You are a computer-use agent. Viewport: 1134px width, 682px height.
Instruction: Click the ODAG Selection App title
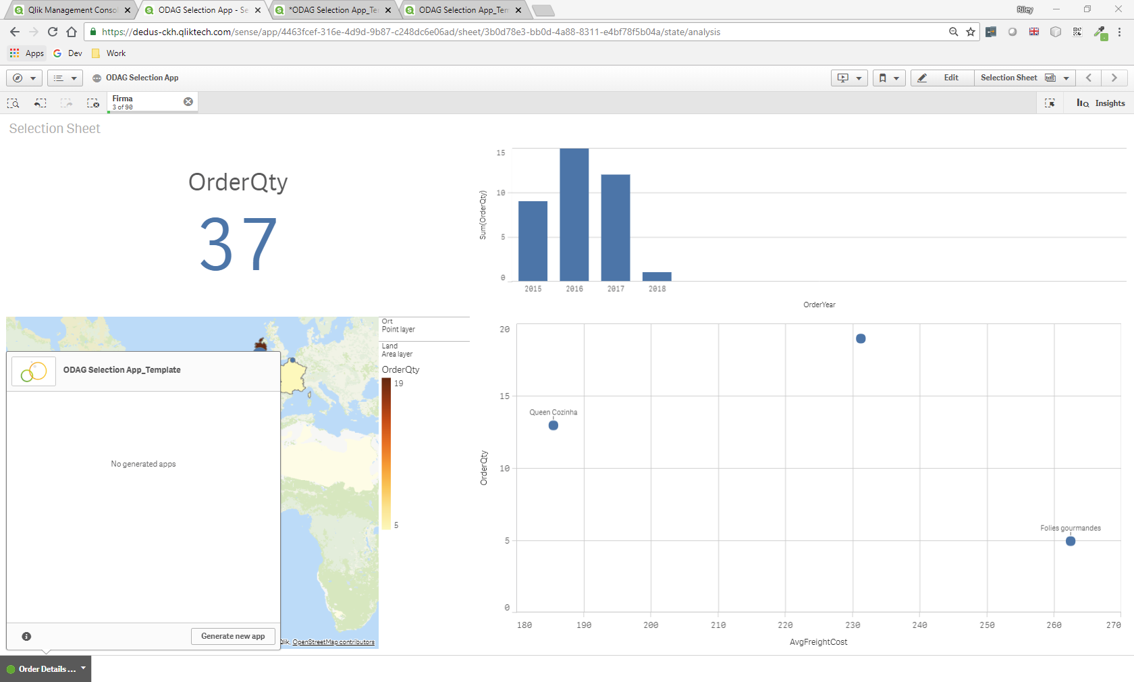(142, 78)
